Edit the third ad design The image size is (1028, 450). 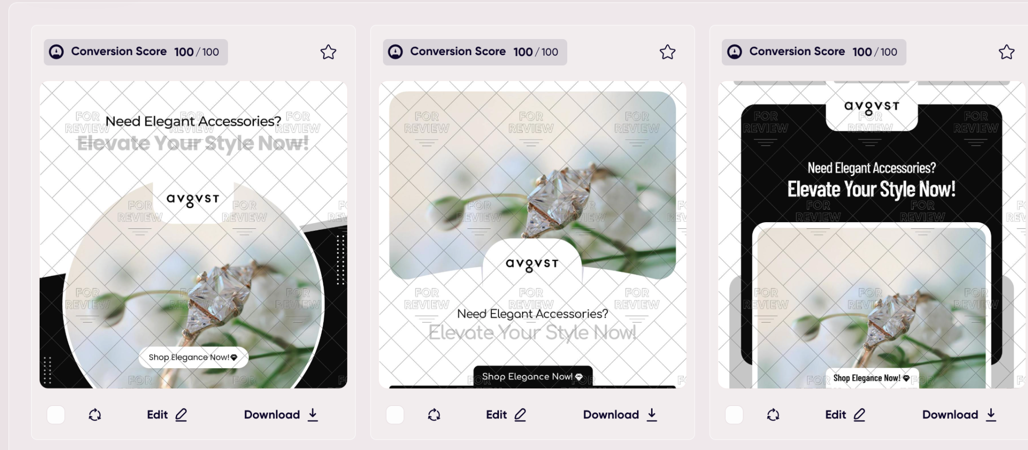(845, 415)
